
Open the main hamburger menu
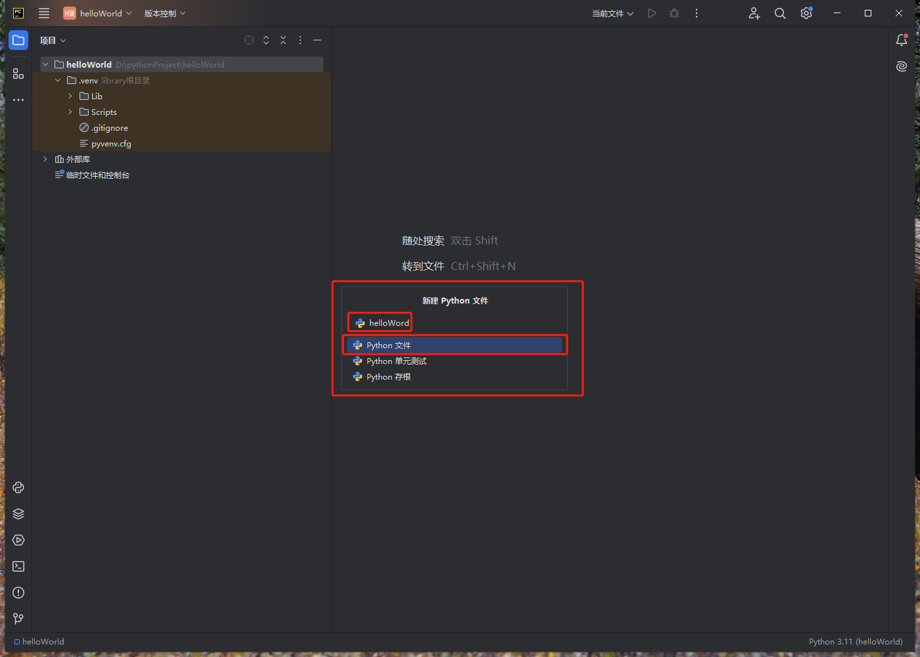(44, 13)
